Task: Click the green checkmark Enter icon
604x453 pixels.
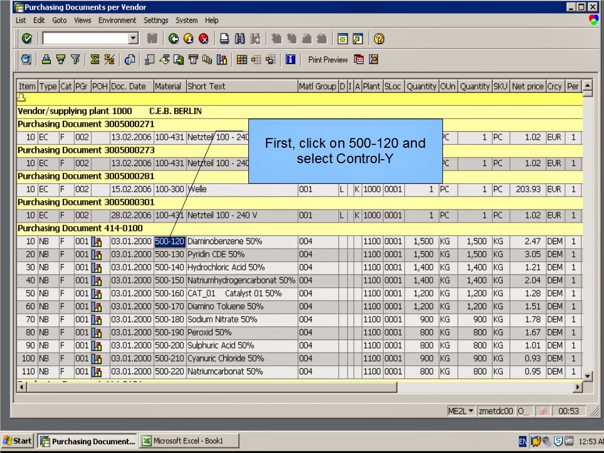Action: [26, 38]
